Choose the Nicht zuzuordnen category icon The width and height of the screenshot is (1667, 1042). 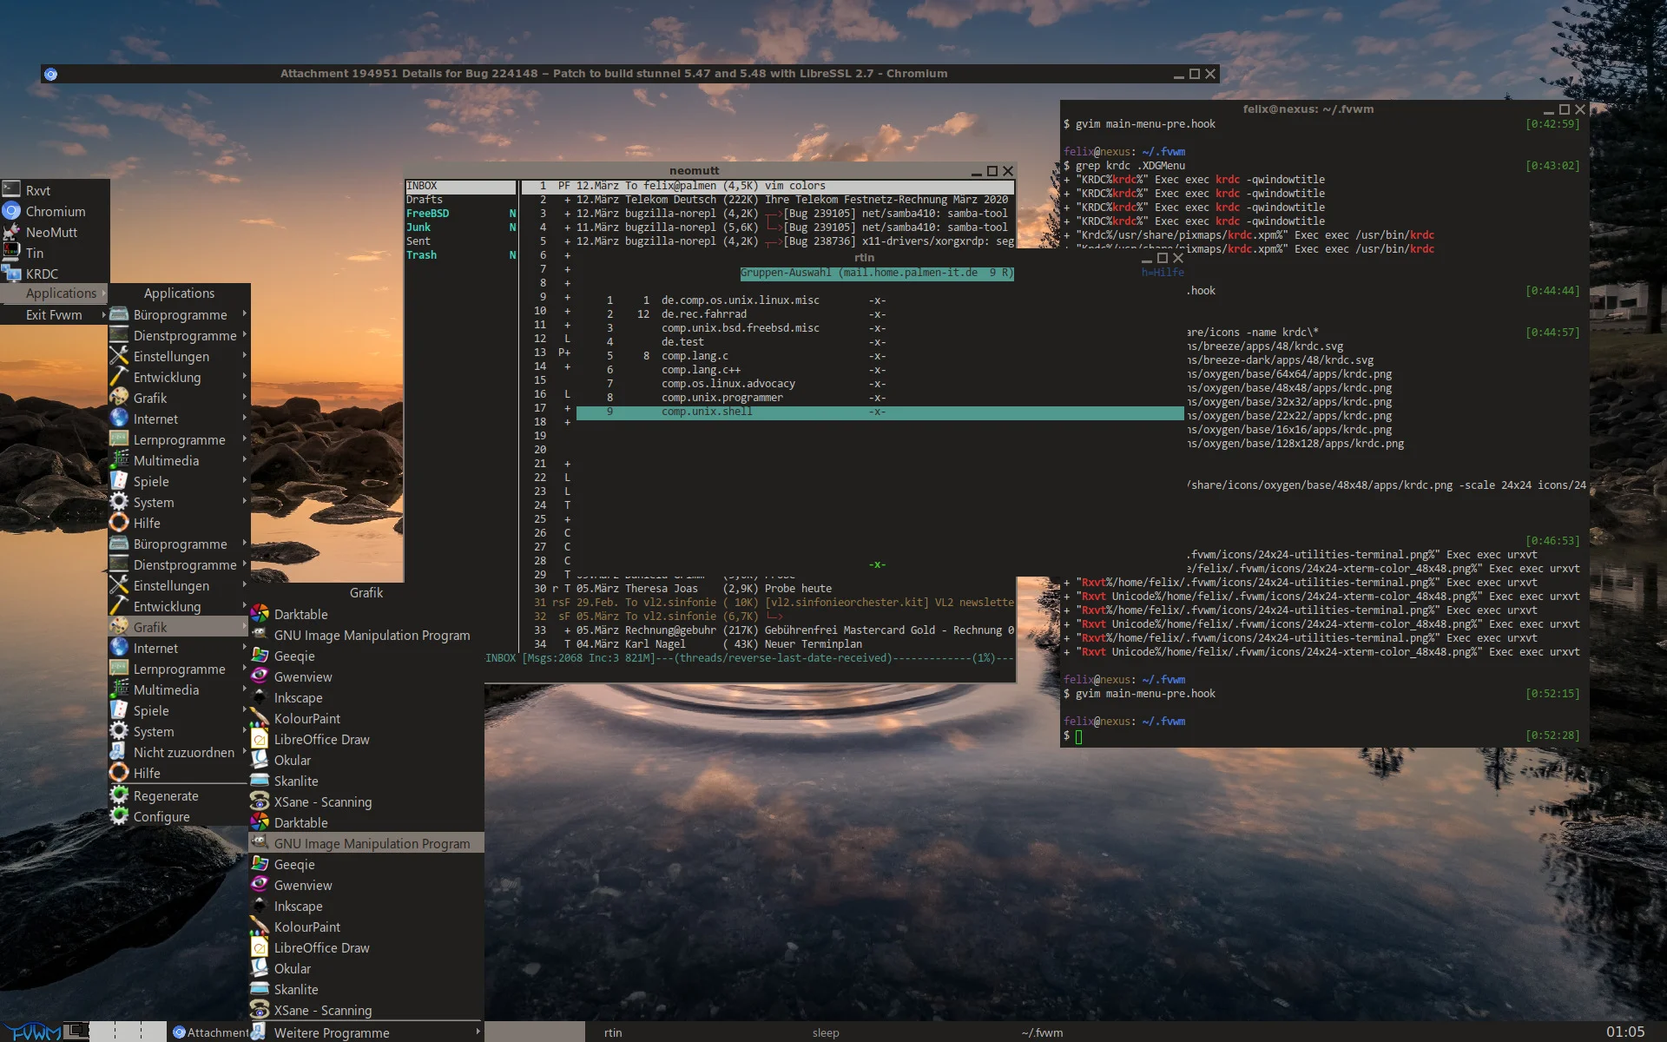tap(119, 752)
